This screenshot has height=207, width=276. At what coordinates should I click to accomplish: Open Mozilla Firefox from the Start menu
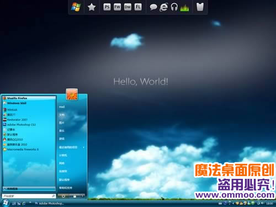coord(29,98)
